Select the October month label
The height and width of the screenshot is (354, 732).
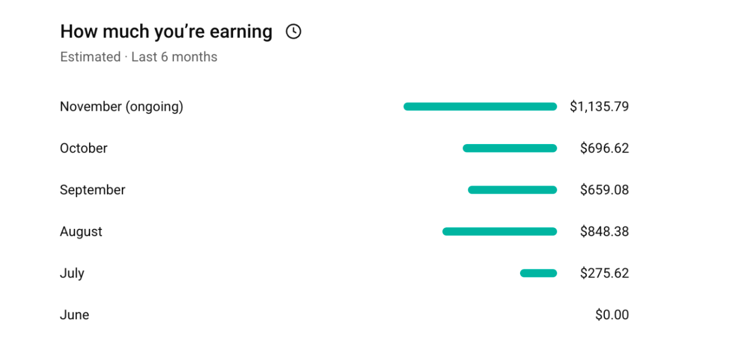click(x=83, y=148)
